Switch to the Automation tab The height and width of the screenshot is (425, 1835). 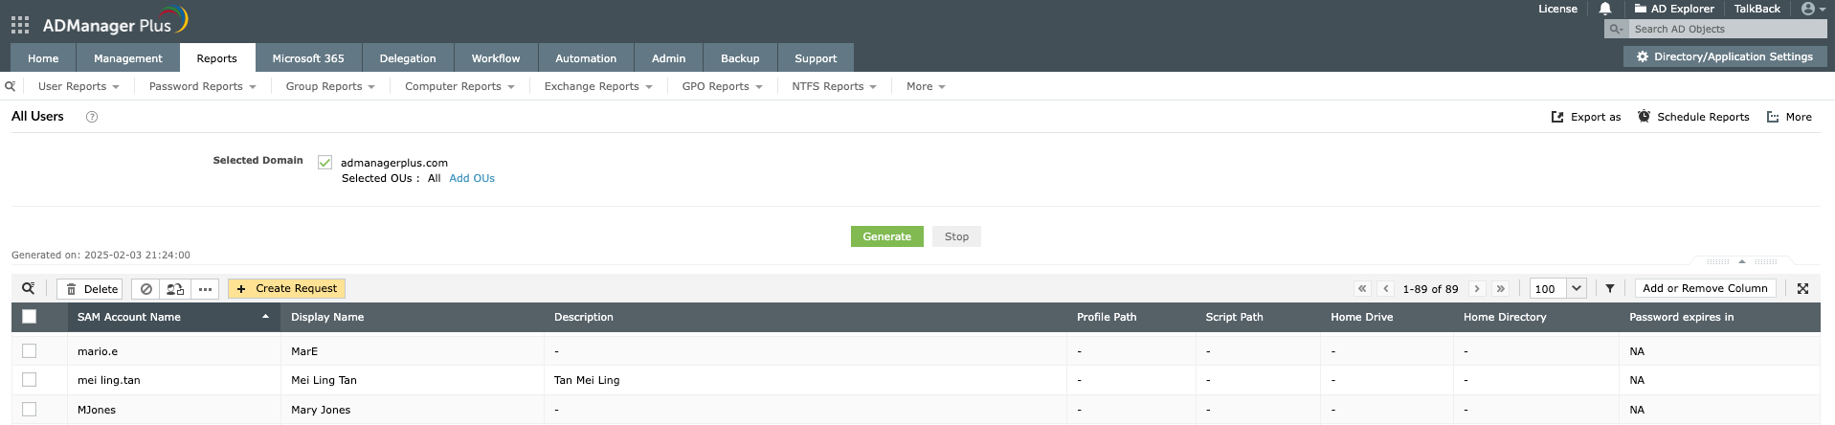tap(586, 57)
